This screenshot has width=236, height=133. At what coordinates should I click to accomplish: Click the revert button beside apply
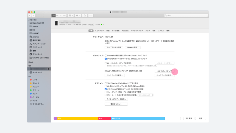189,118
